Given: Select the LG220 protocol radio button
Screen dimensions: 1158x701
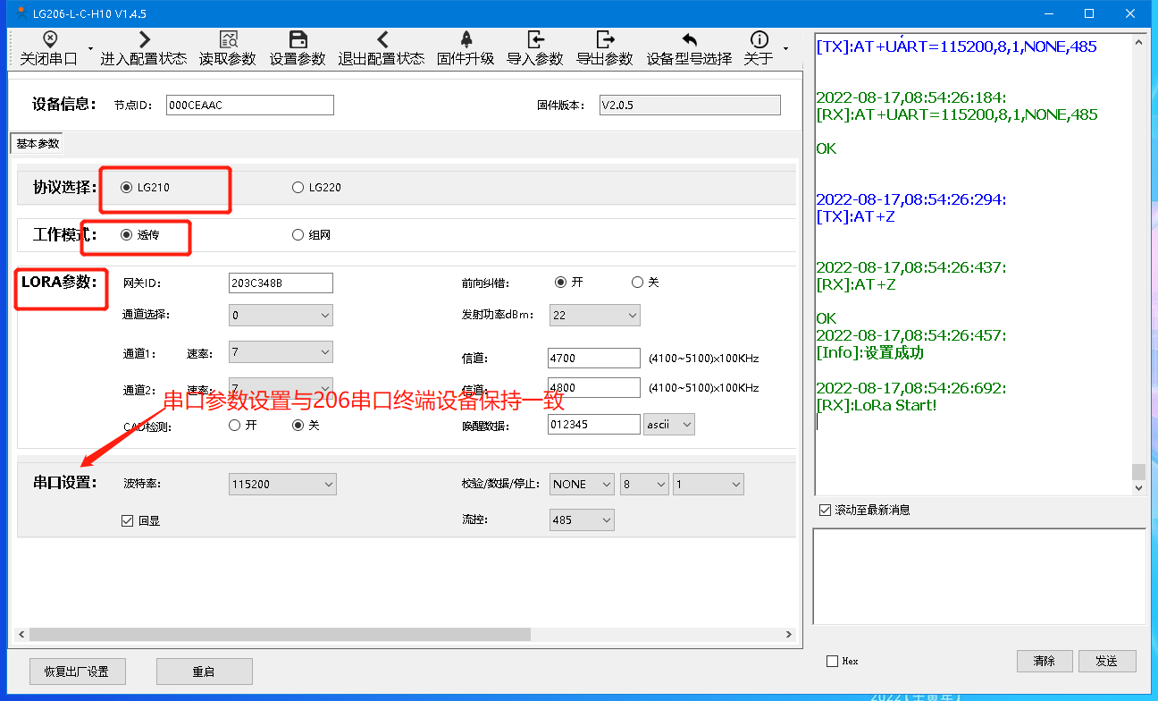Looking at the screenshot, I should [298, 188].
